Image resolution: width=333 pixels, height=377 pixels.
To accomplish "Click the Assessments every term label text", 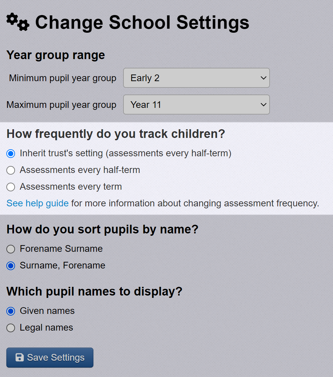I will pyautogui.click(x=71, y=187).
